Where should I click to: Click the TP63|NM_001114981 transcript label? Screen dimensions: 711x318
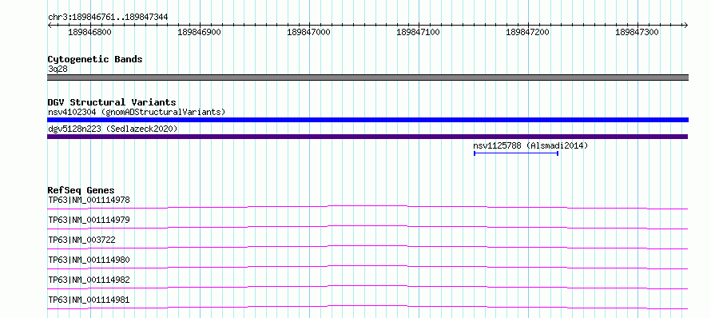click(x=89, y=300)
